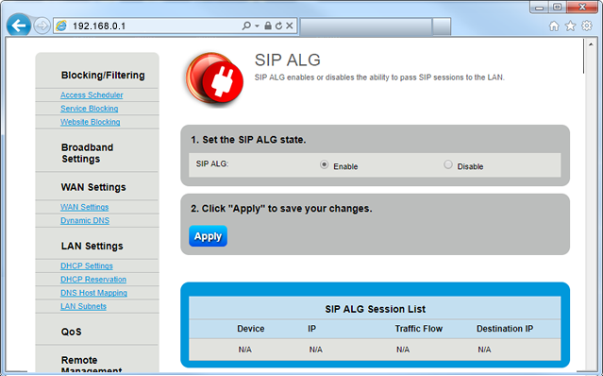Click the Internet Explorer page icon in address bar

[61, 26]
